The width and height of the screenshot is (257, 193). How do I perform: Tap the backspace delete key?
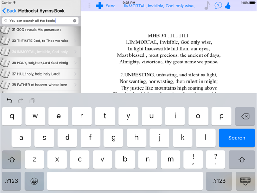point(245,117)
